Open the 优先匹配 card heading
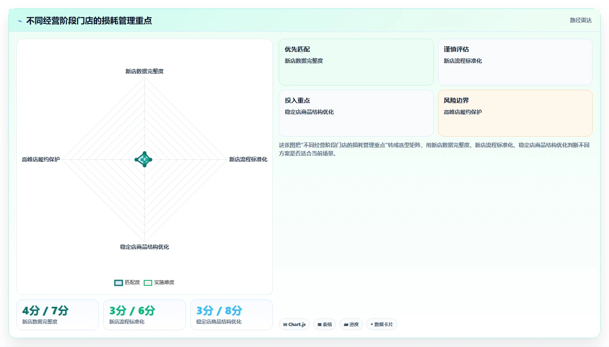Screen dimensions: 609x347 click(x=297, y=49)
